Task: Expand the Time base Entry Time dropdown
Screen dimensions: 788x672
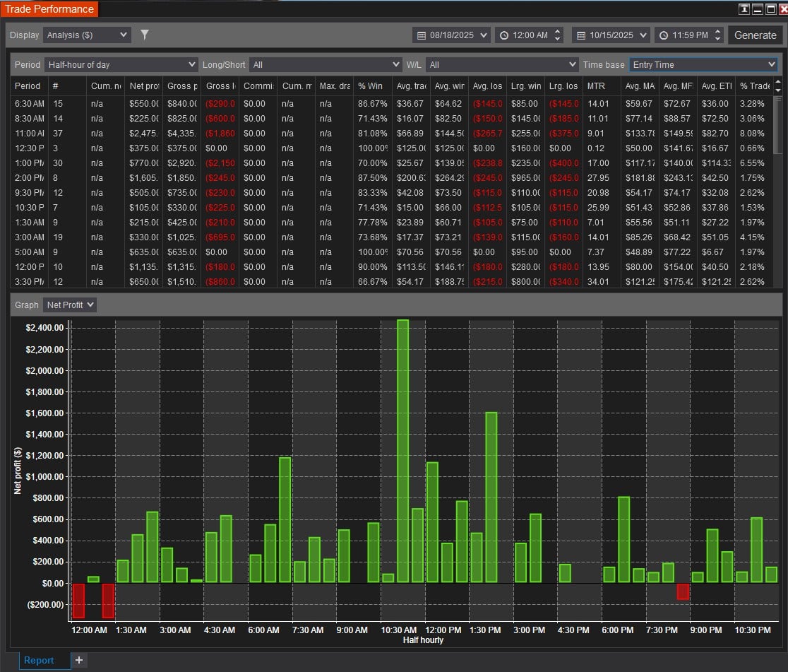Action: (703, 64)
